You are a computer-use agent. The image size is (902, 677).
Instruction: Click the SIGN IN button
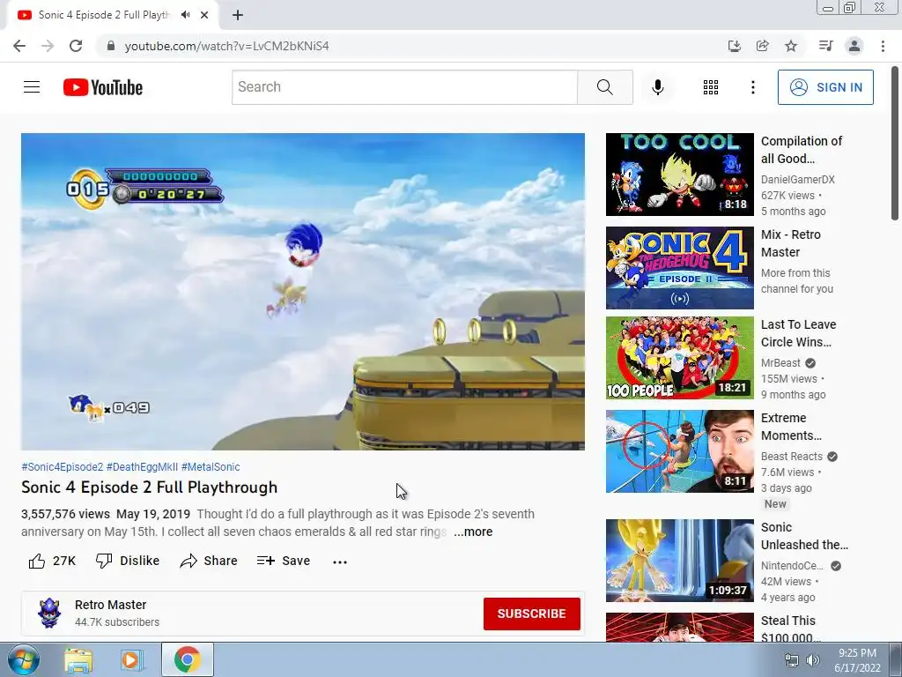coord(824,87)
